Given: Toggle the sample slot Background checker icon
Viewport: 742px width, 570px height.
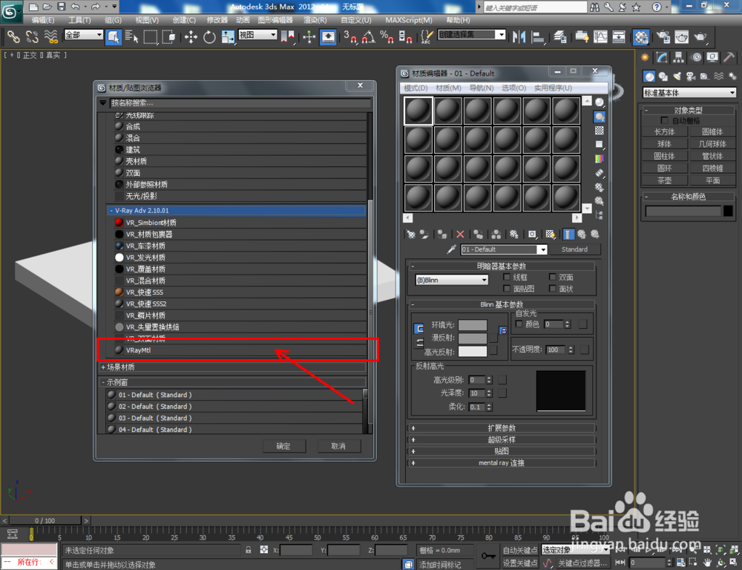Looking at the screenshot, I should pyautogui.click(x=599, y=130).
